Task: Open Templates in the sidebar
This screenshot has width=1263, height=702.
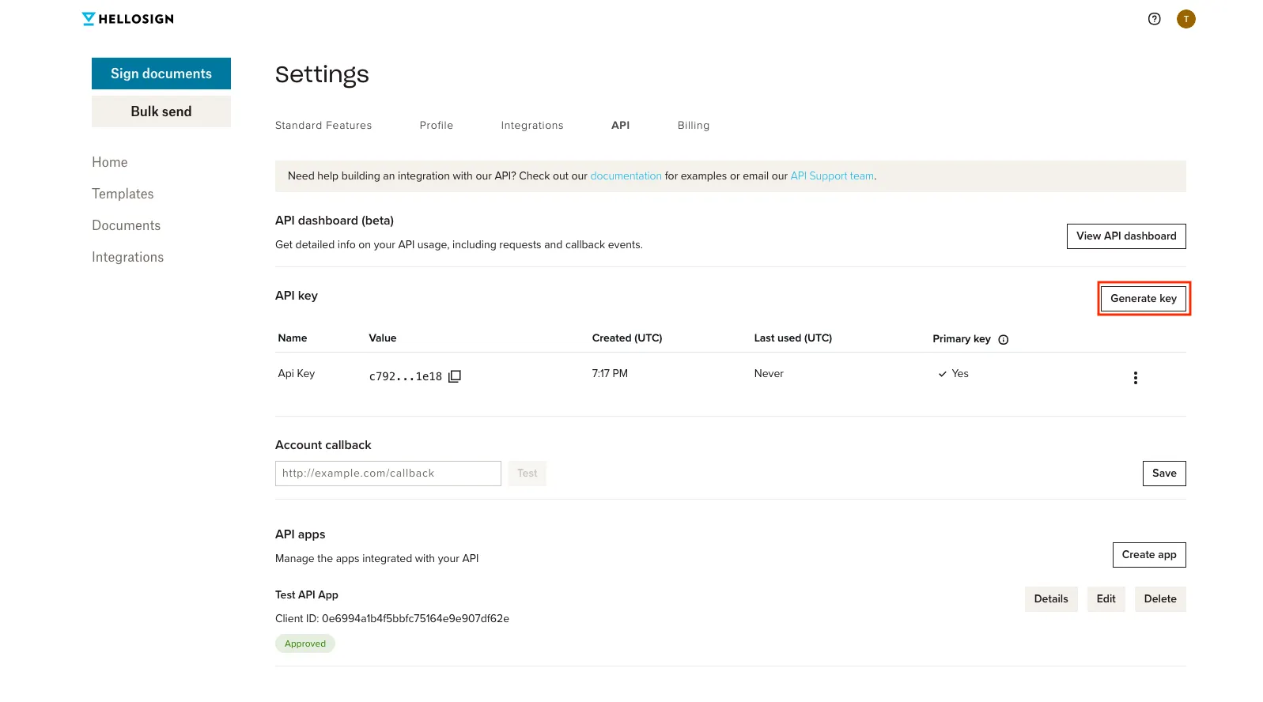Action: click(x=123, y=194)
